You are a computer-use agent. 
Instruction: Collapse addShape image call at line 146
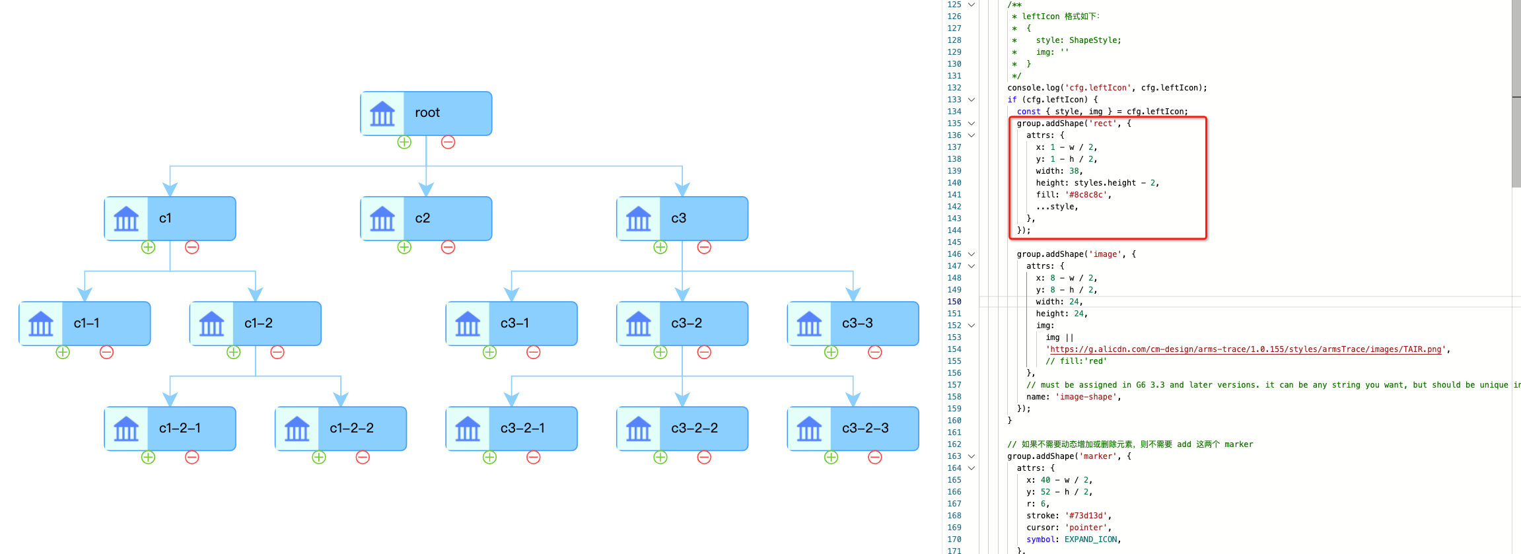click(x=972, y=254)
